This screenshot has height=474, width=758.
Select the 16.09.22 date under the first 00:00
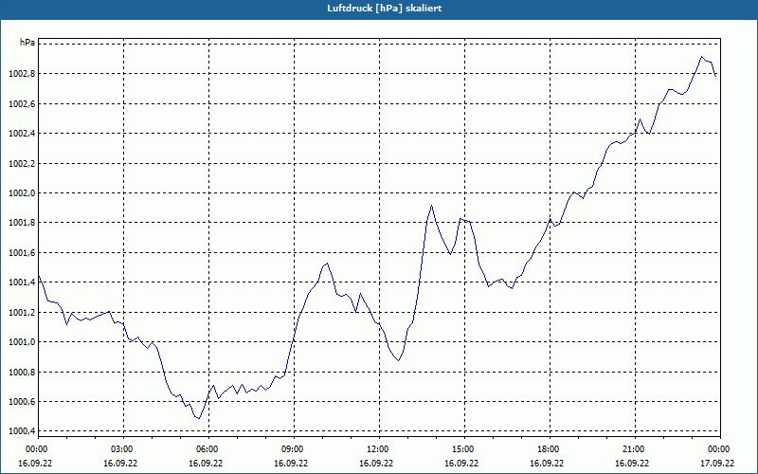[35, 464]
